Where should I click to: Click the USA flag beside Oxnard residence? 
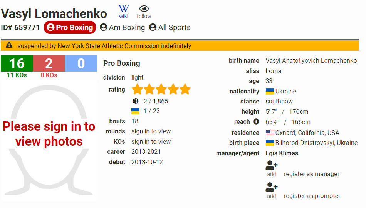[270, 133]
